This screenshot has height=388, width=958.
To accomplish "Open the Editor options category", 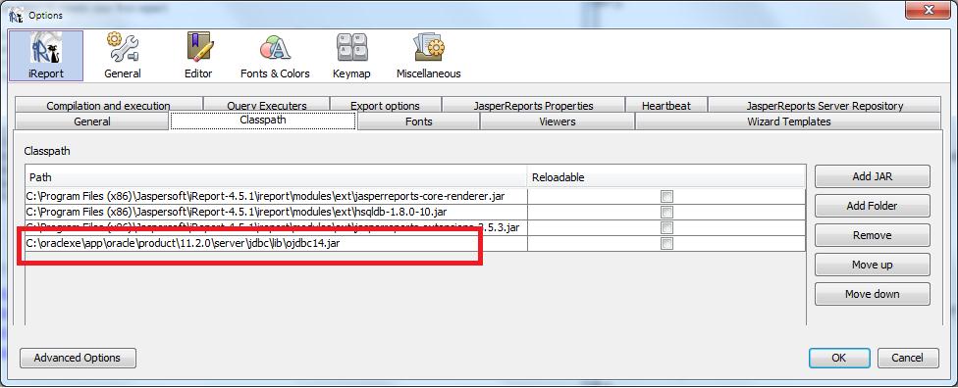I will coord(198,56).
